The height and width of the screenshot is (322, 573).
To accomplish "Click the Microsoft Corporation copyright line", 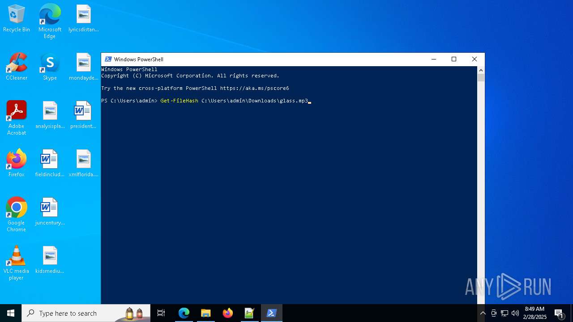I will coord(190,76).
